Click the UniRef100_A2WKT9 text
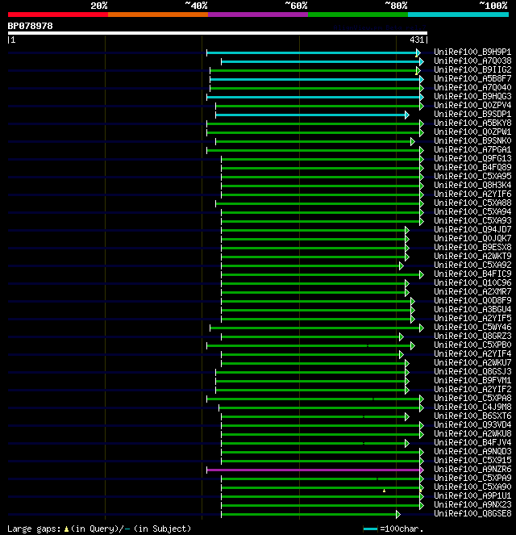This screenshot has width=516, height=535. pyautogui.click(x=472, y=256)
